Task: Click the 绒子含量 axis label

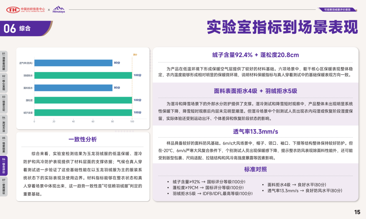Action: pos(28,113)
